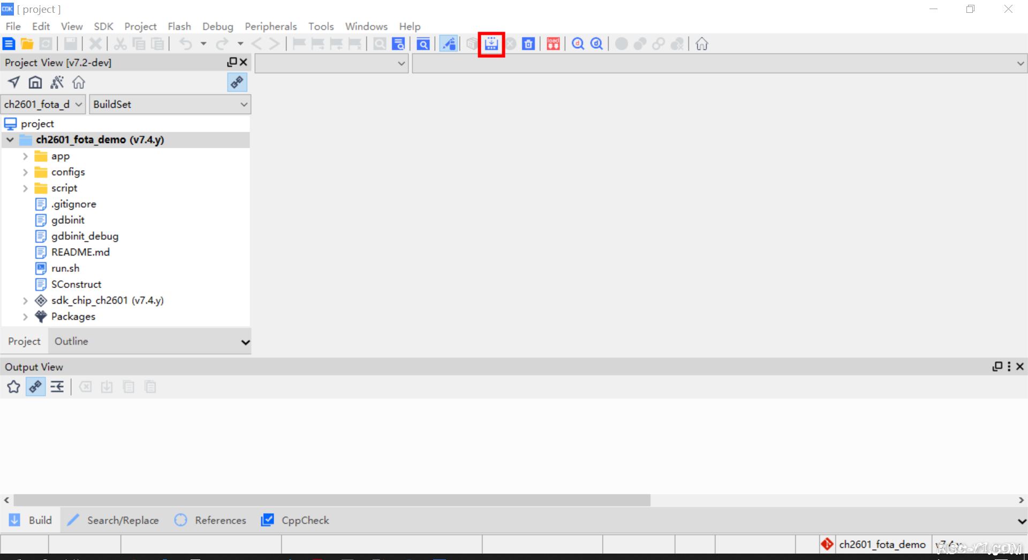
Task: Click the word wrap lines icon in Output View
Action: tap(57, 387)
